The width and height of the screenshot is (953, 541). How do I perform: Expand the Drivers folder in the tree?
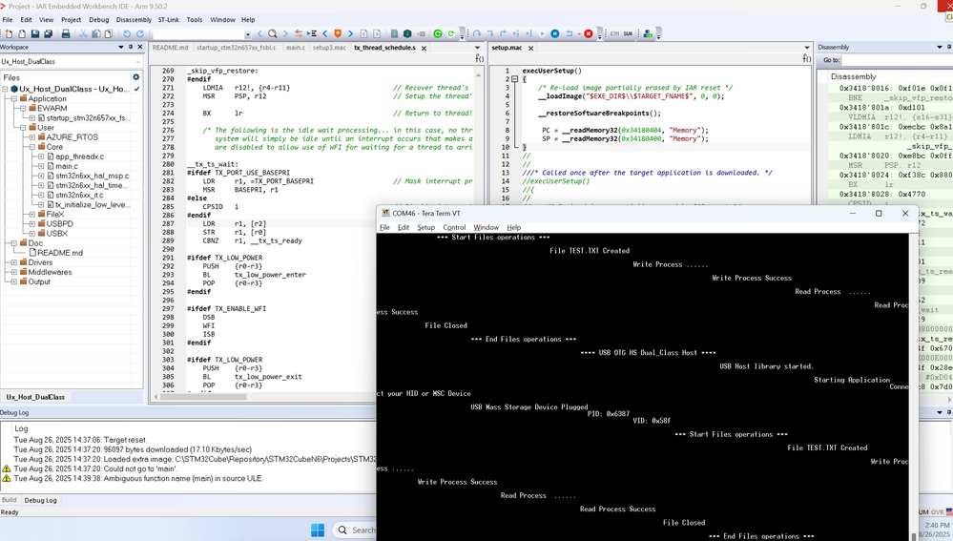14,262
